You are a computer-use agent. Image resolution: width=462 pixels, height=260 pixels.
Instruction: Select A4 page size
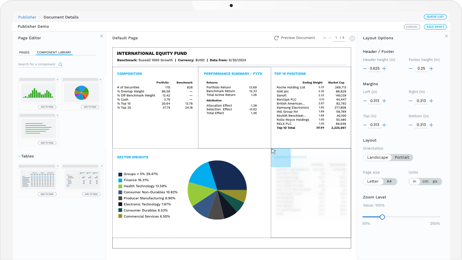click(390, 181)
